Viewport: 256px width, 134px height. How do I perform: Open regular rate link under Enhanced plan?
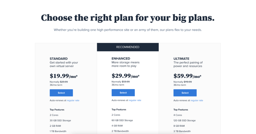(135, 100)
